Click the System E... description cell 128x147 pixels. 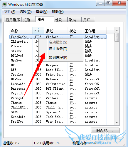pyautogui.click(x=55, y=112)
